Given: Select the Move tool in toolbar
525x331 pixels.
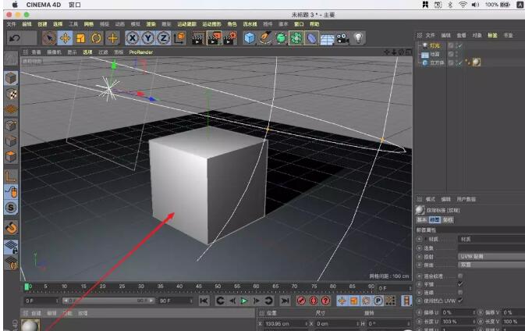Looking at the screenshot, I should pyautogui.click(x=66, y=38).
